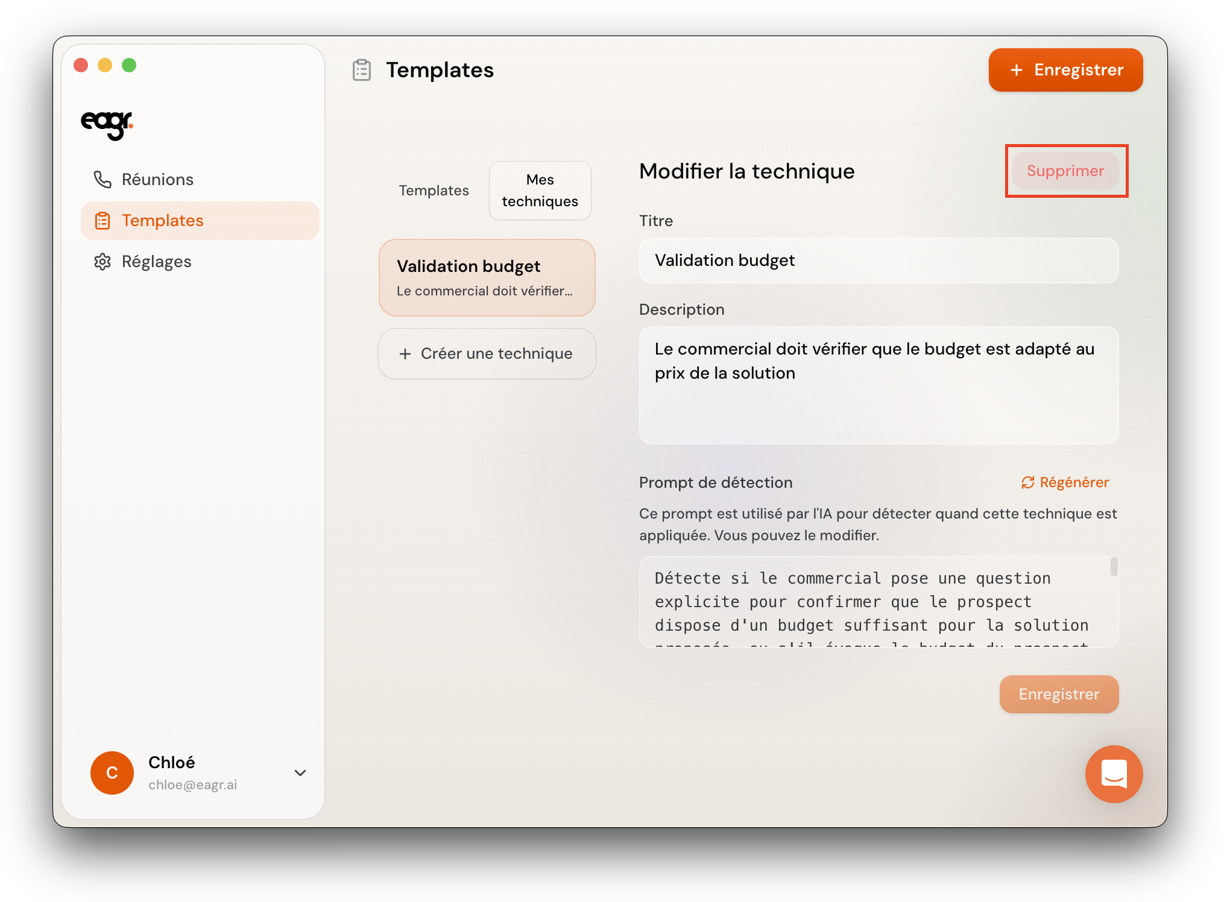Click the Templates clipboard icon in sidebar
Image resolution: width=1224 pixels, height=902 pixels.
click(103, 221)
